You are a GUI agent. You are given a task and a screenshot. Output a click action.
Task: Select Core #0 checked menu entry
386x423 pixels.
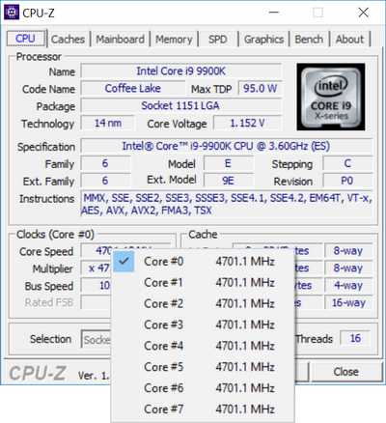click(x=203, y=262)
